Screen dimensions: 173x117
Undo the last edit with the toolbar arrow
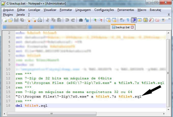(x=67, y=20)
